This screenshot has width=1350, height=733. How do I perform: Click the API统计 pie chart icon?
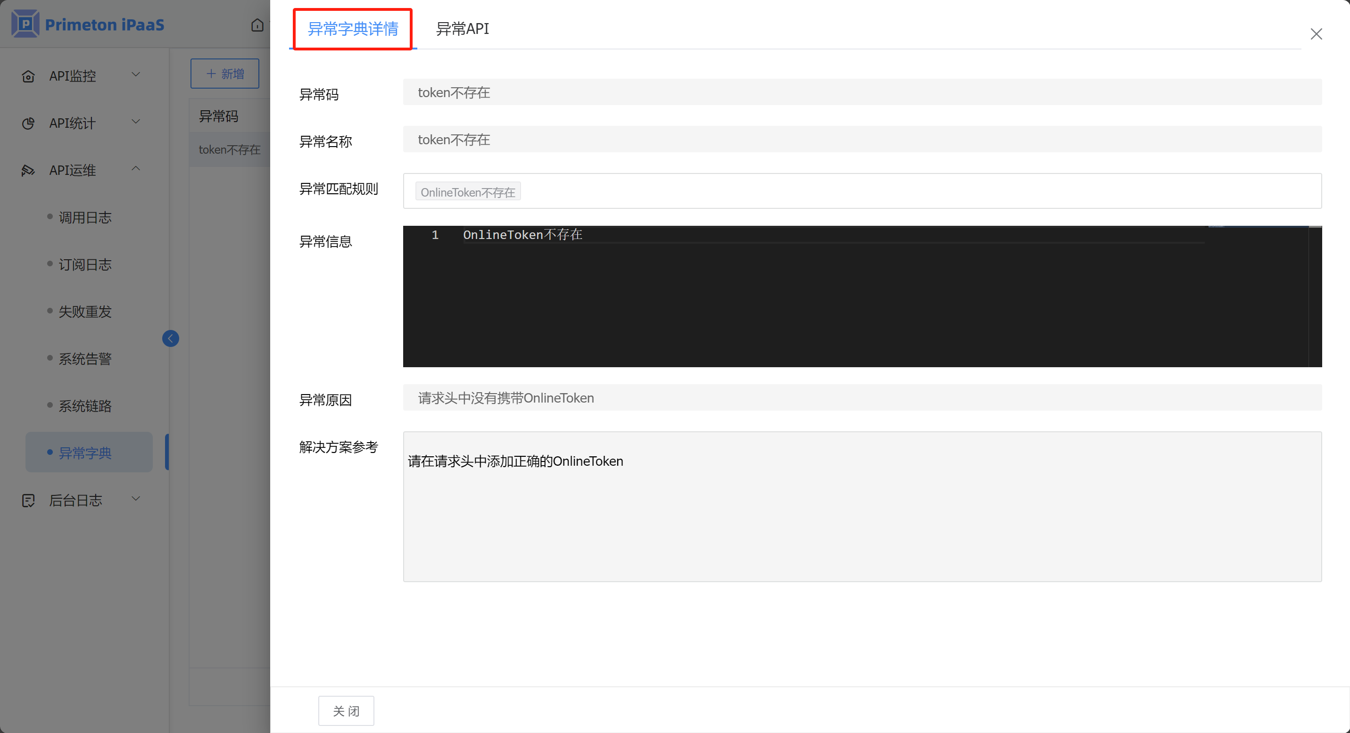(28, 123)
